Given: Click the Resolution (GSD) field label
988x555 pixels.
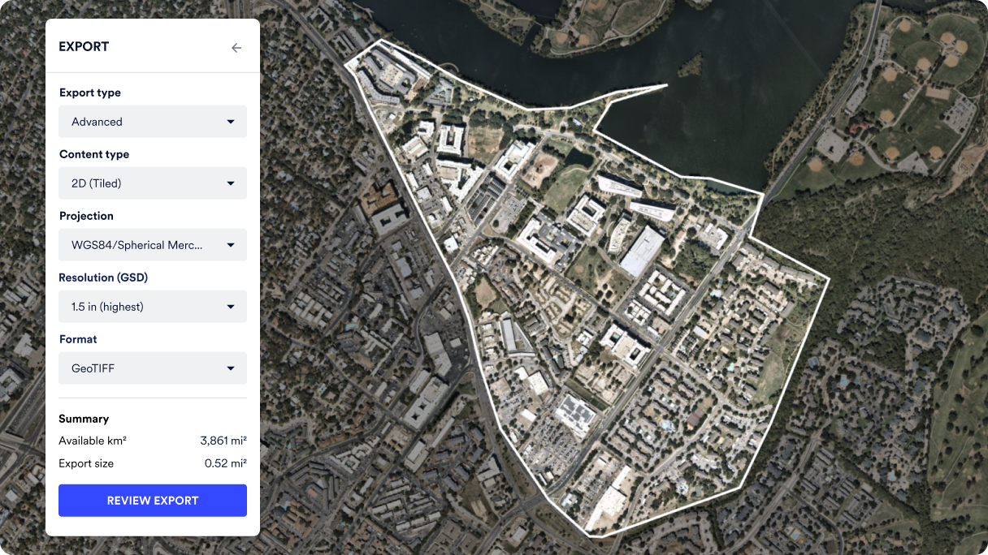Looking at the screenshot, I should pos(103,277).
